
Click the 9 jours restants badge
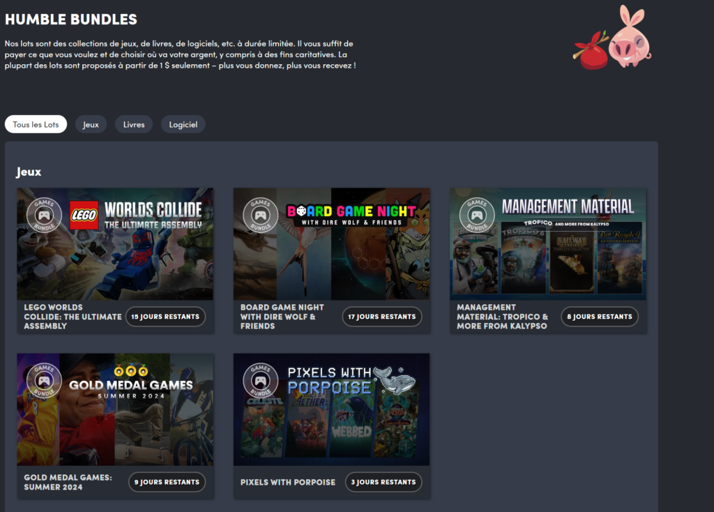coord(167,482)
